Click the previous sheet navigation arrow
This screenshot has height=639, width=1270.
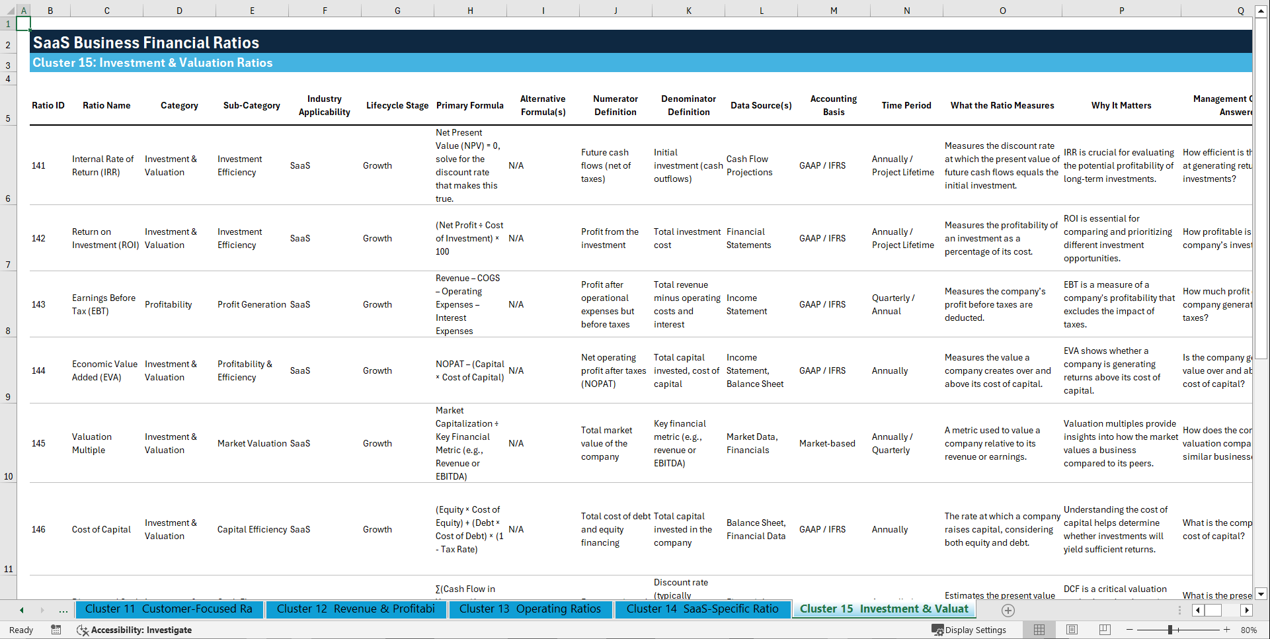click(x=21, y=610)
